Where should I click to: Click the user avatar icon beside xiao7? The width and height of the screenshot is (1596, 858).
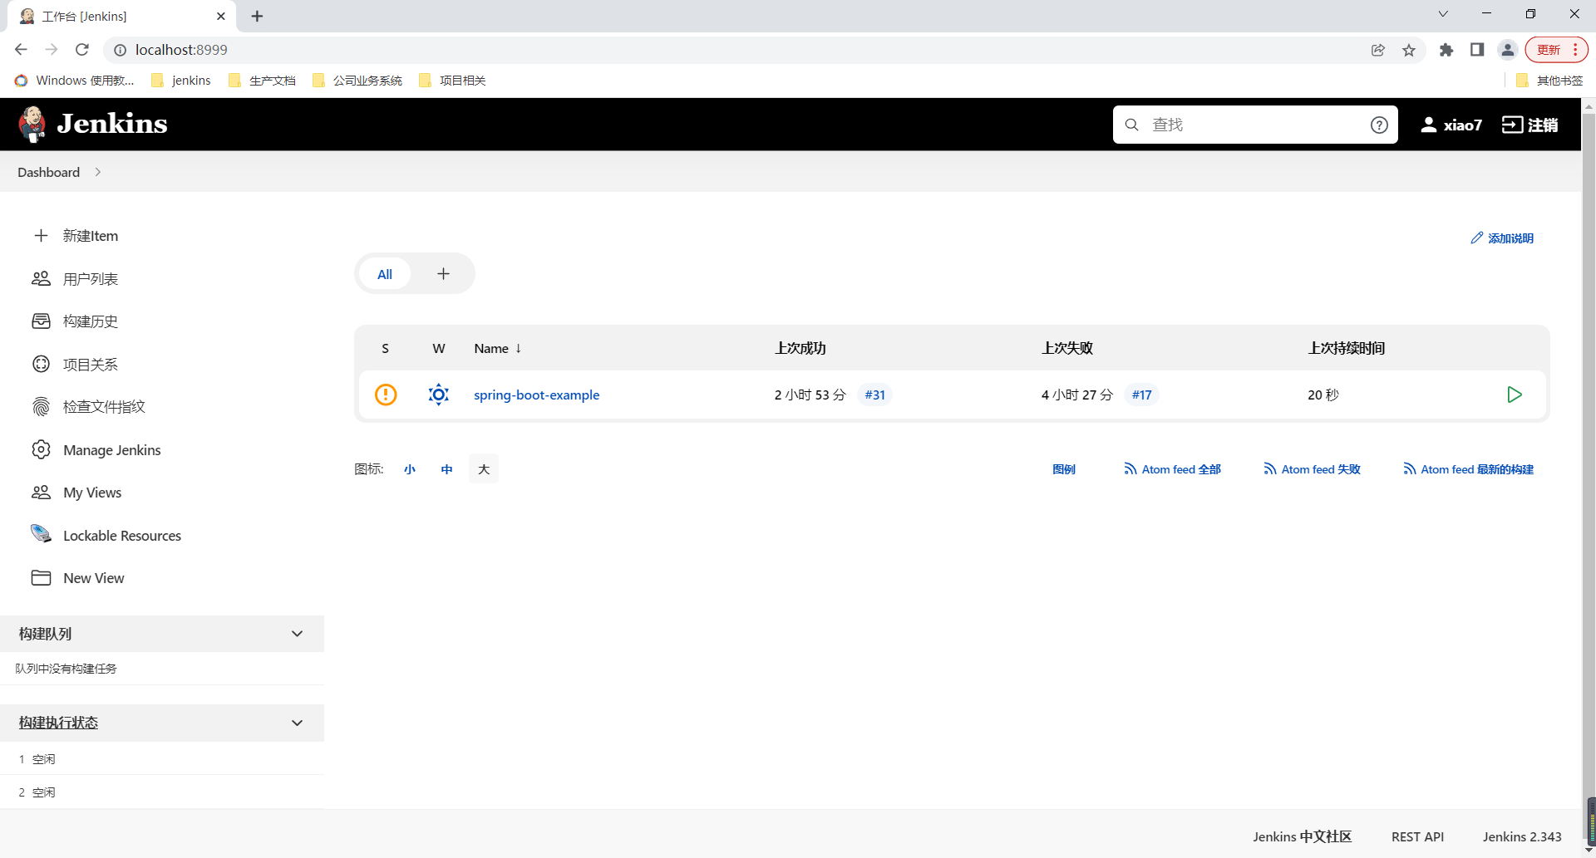1428,125
